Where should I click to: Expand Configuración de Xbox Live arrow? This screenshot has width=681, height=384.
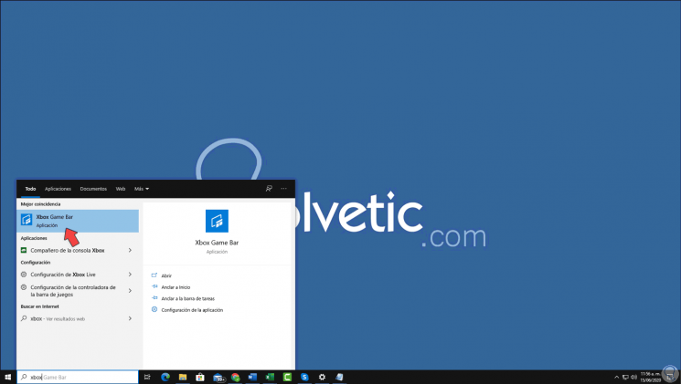pyautogui.click(x=130, y=275)
